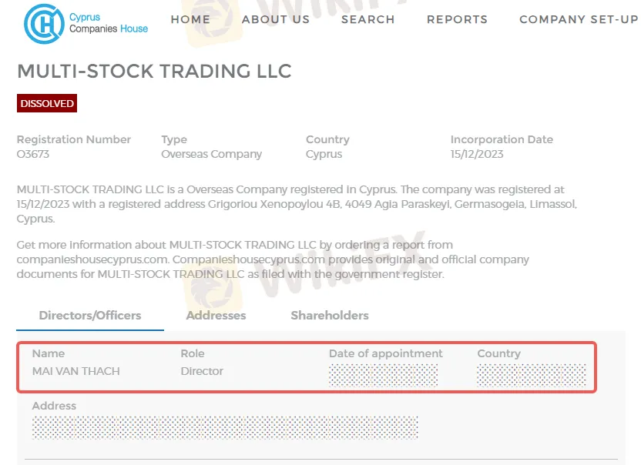
Task: Switch to the Directors/Officers tab
Action: 90,316
